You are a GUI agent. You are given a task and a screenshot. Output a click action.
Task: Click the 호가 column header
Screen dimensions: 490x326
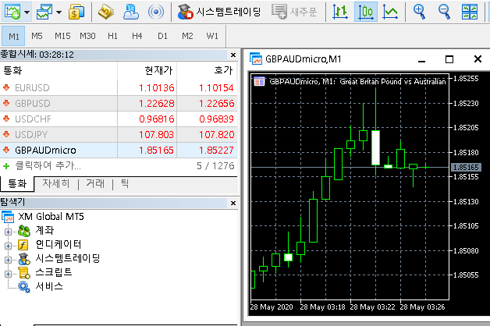coord(208,70)
